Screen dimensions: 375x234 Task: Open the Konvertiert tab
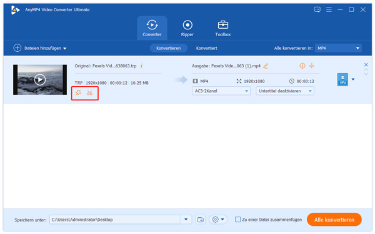[207, 48]
